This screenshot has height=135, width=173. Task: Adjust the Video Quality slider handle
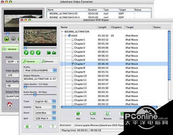[25, 87]
